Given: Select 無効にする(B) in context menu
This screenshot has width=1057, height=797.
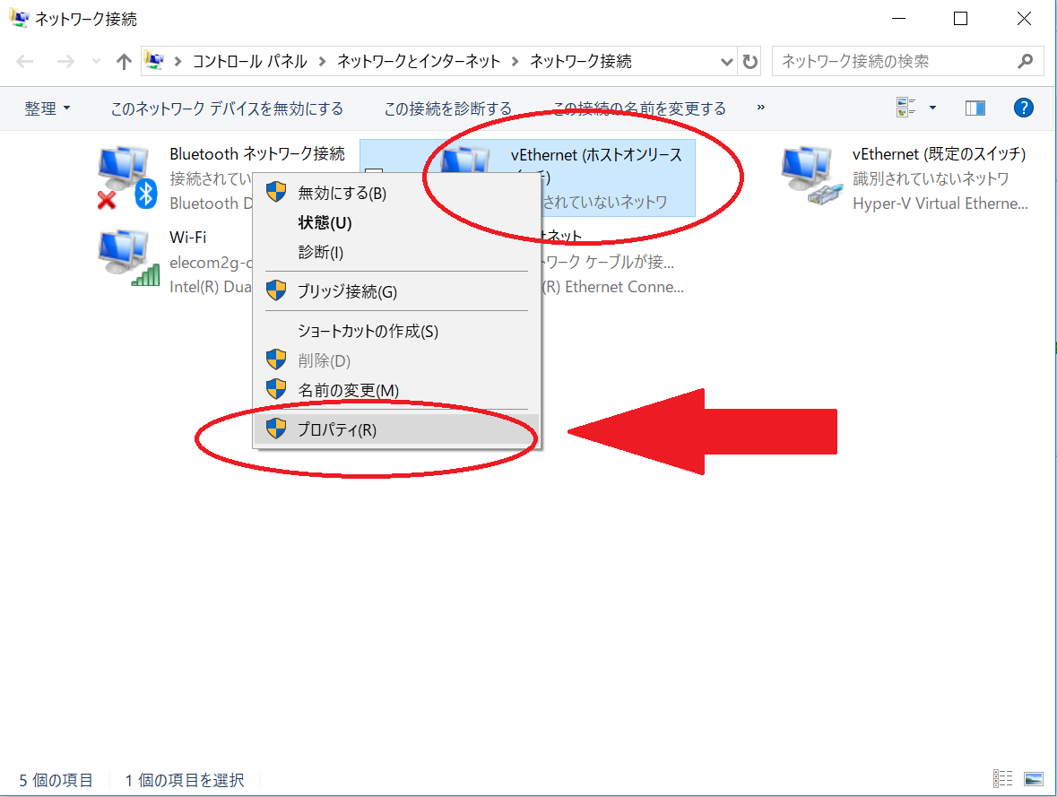Looking at the screenshot, I should [x=342, y=193].
